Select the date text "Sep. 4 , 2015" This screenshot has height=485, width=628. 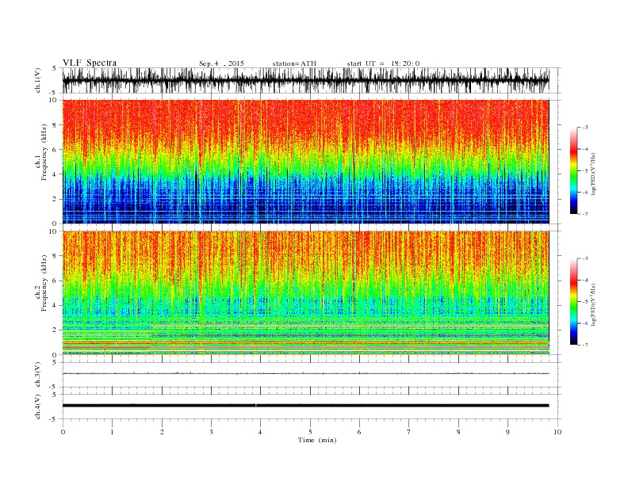click(x=221, y=63)
